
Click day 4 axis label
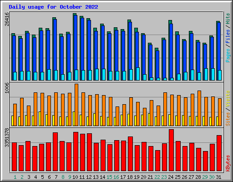coord(35,177)
